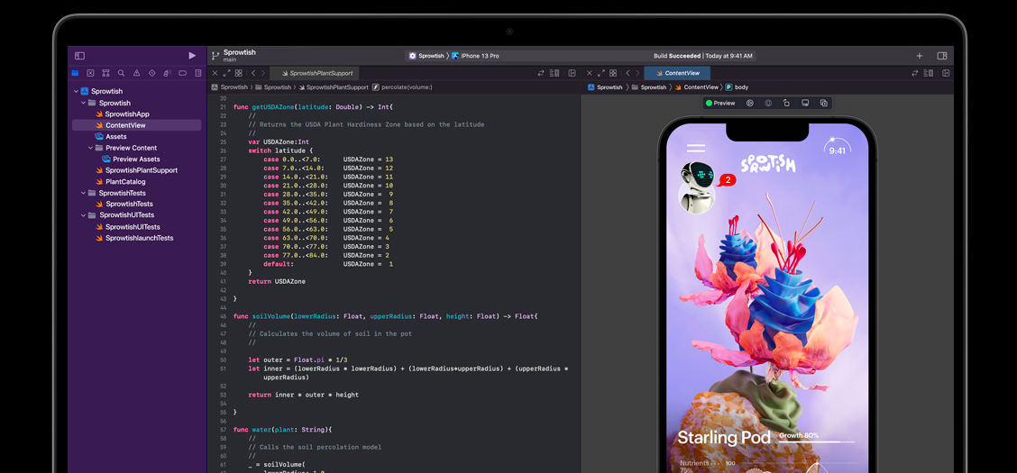Collapse the SprowtishUITests group
Viewport: 1017px width, 473px height.
pyautogui.click(x=83, y=215)
